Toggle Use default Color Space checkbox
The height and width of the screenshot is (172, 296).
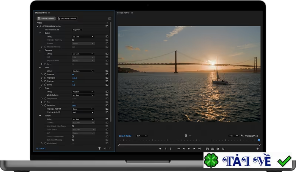pos(73,126)
